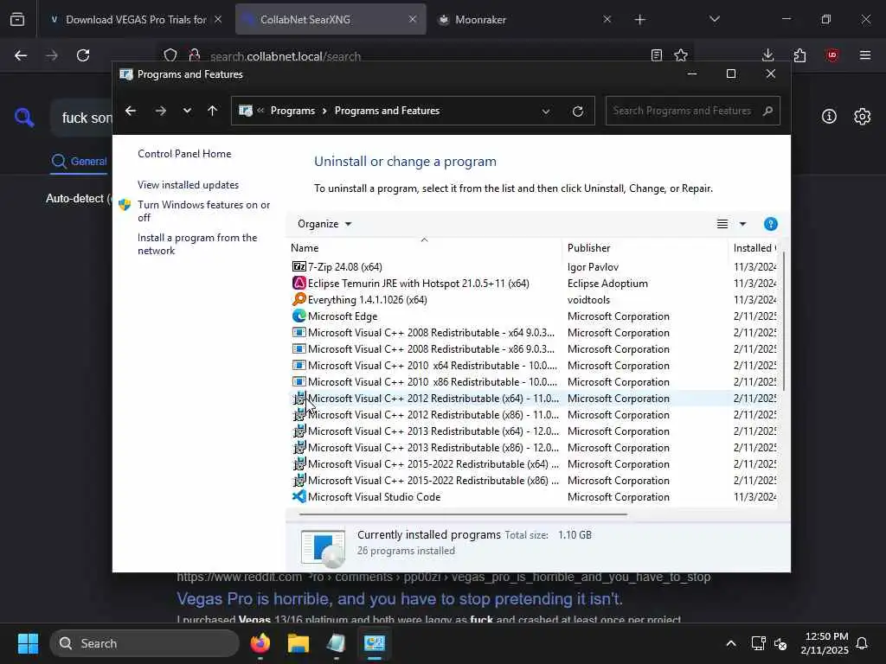Open SearXNG info about icon

point(829,117)
